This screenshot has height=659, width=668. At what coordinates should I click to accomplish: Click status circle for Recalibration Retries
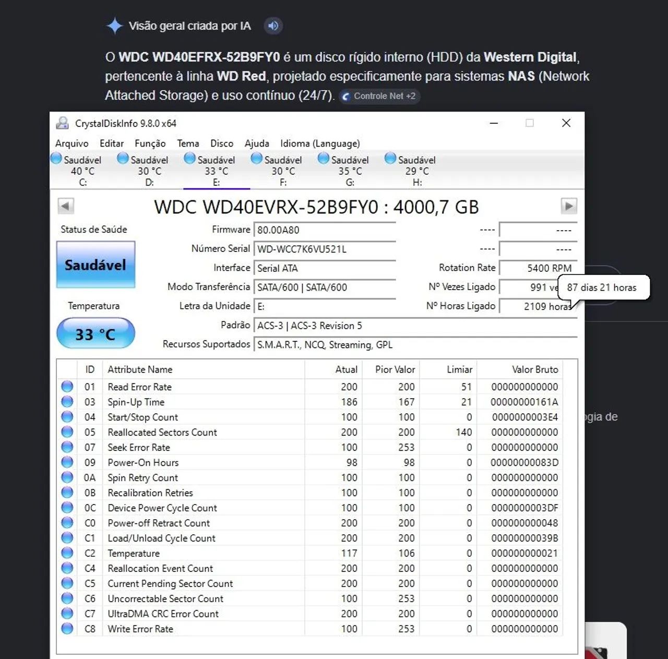[67, 492]
